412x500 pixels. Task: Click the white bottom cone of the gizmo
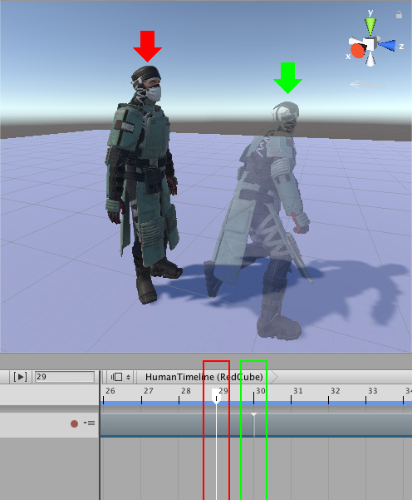[x=370, y=59]
